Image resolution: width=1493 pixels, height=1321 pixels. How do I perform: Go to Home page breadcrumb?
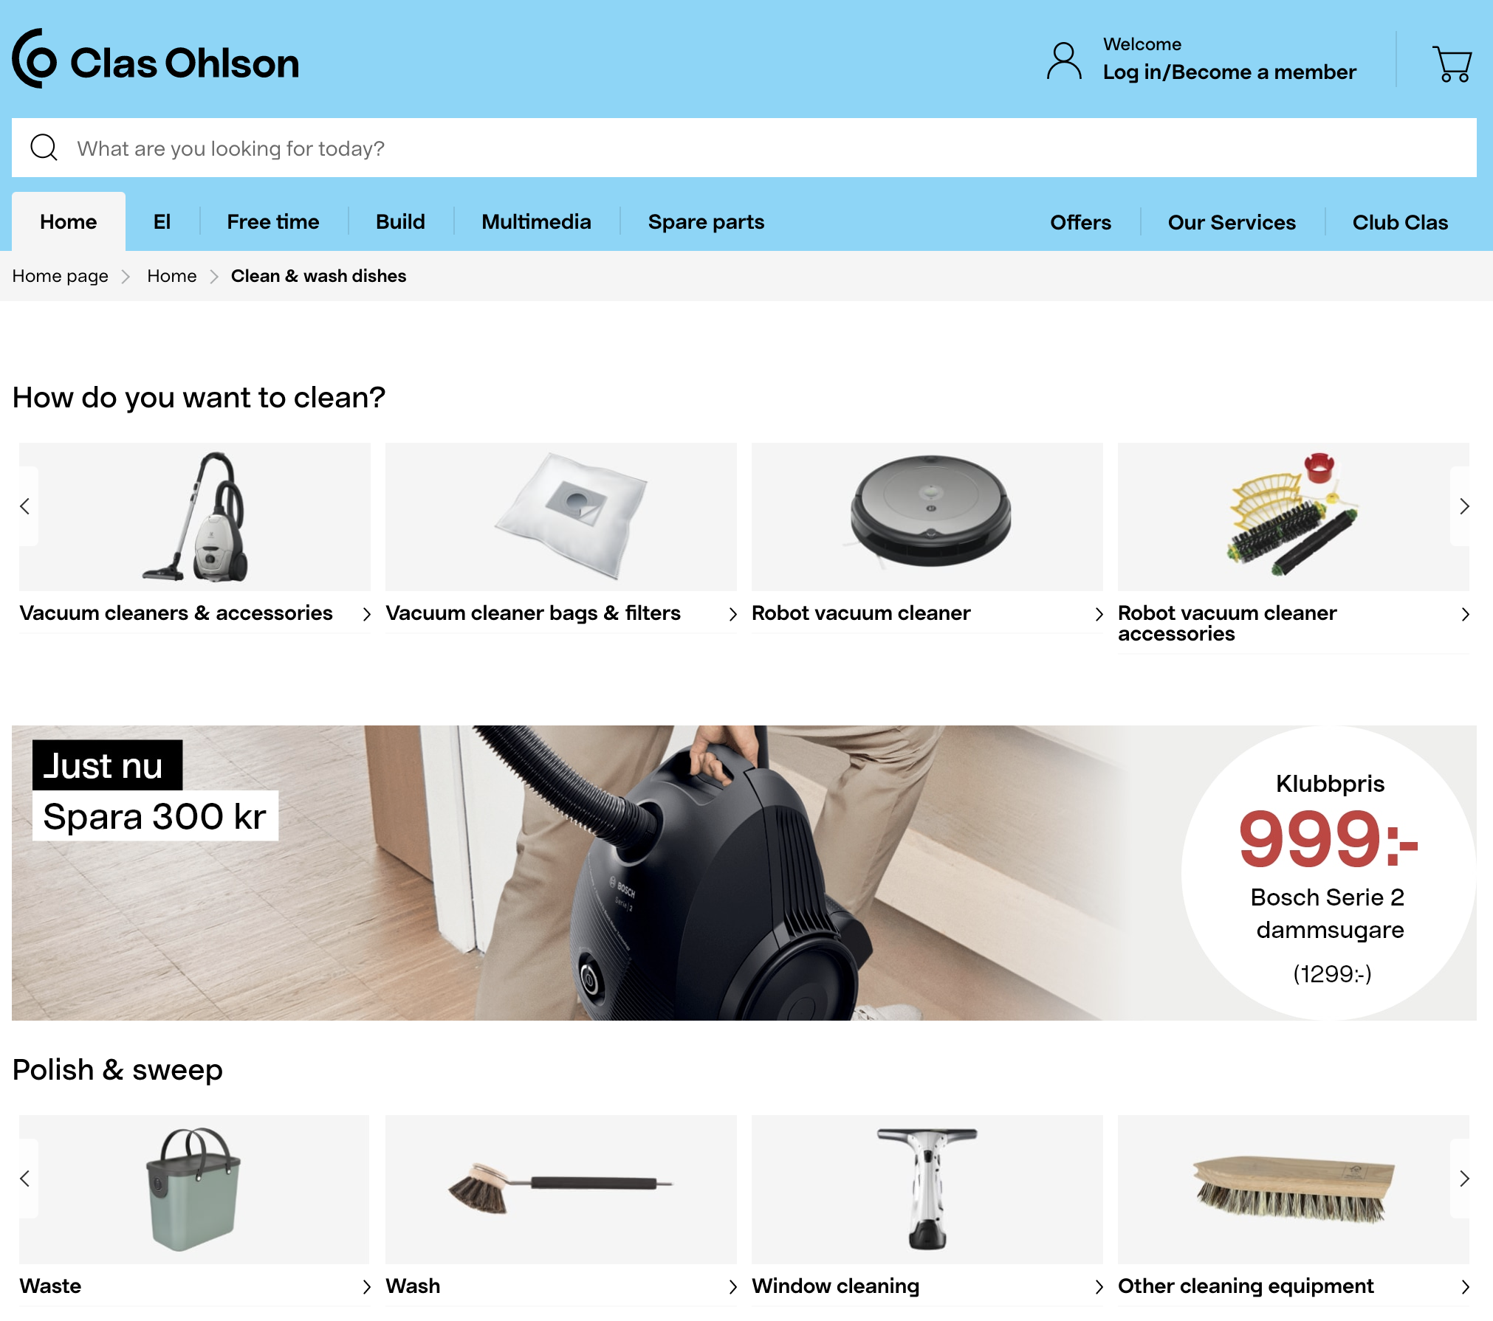pyautogui.click(x=60, y=276)
